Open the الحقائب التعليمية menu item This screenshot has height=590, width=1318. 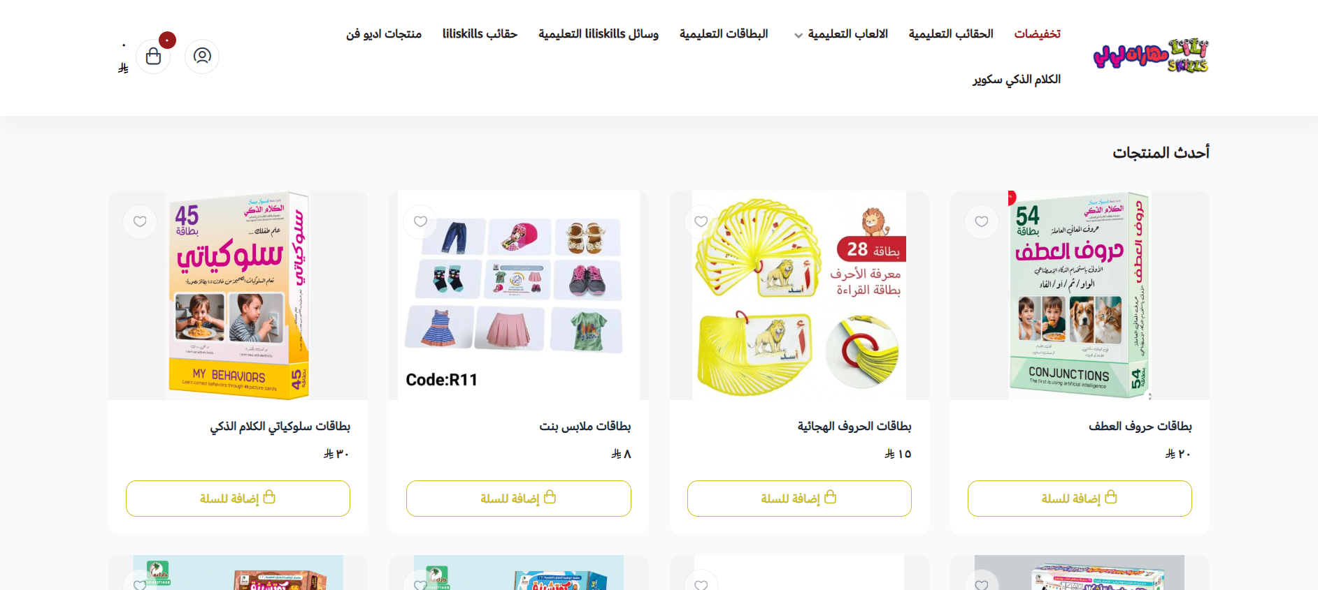951,34
